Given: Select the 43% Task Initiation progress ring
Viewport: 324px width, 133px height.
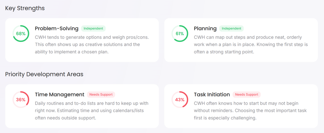Looking at the screenshot, I should pos(180,99).
